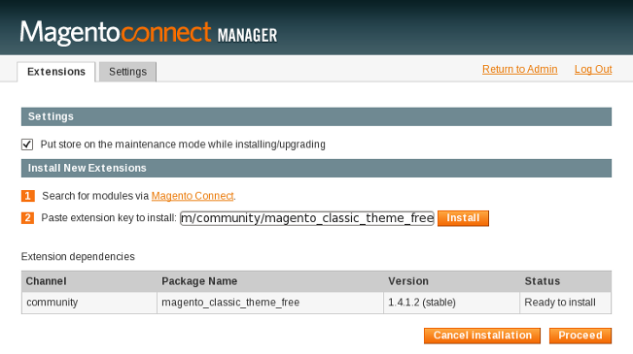This screenshot has width=633, height=354.
Task: Click the 'Put store on the maintenance mode' label
Action: tap(183, 145)
